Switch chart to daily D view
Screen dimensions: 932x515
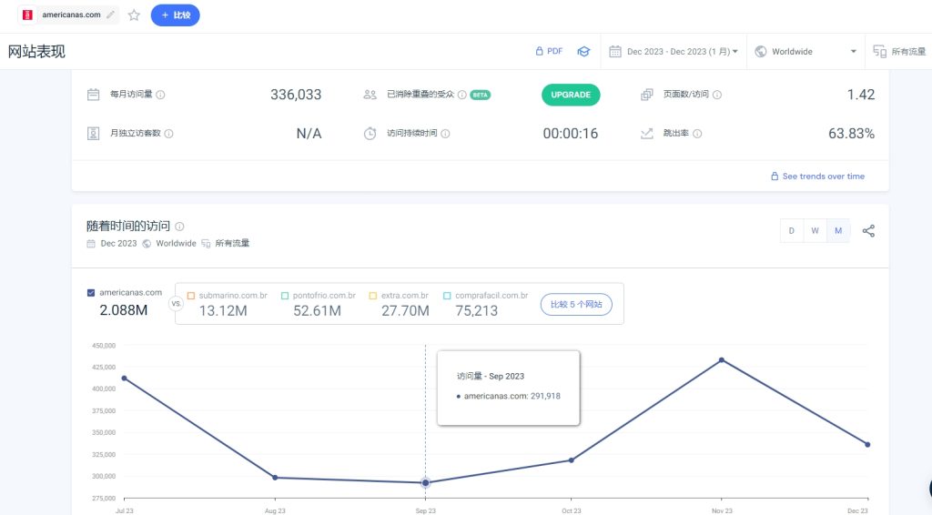click(x=791, y=230)
